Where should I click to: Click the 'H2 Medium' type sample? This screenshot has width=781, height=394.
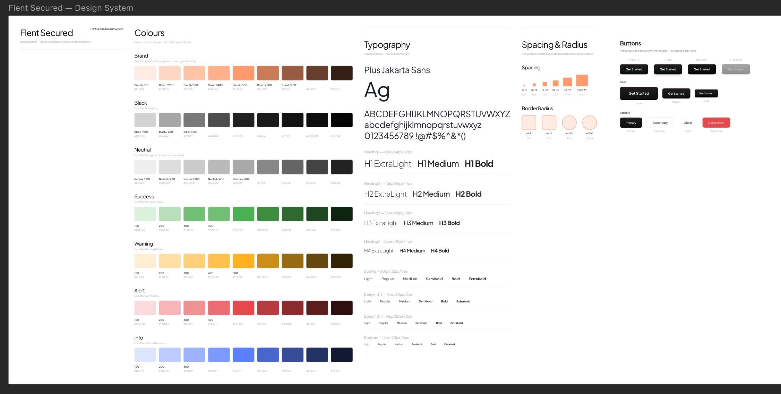[x=431, y=194]
